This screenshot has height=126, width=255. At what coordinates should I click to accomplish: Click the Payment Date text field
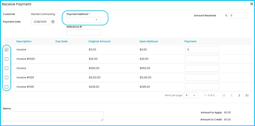coord(41,22)
